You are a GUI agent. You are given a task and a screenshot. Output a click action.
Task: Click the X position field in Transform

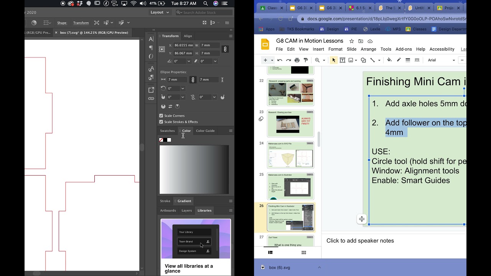pos(183,45)
